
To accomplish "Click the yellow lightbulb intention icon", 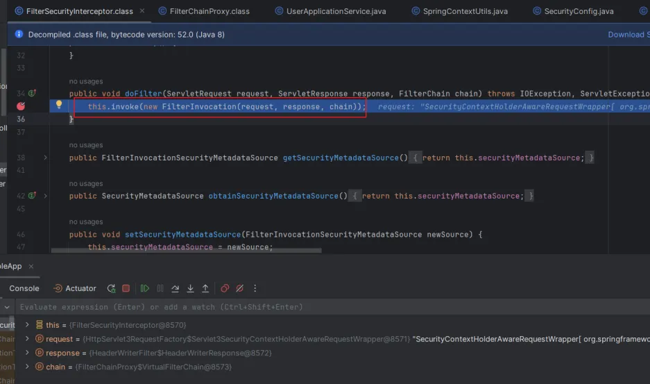I will coord(59,105).
